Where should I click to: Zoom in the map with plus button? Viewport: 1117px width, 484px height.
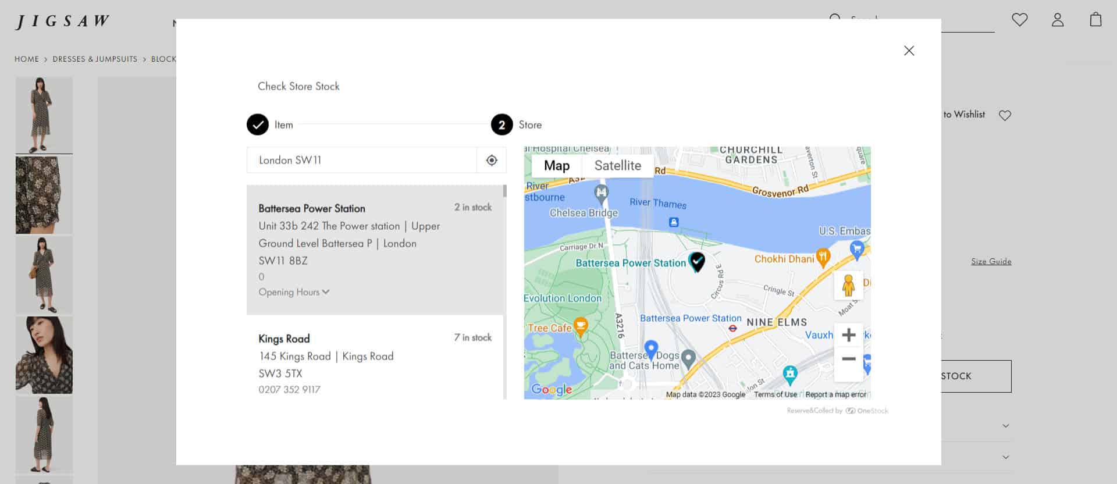coord(849,335)
